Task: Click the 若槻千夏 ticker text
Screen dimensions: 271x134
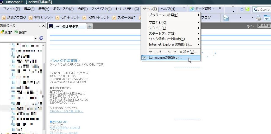Action: click(264, 26)
